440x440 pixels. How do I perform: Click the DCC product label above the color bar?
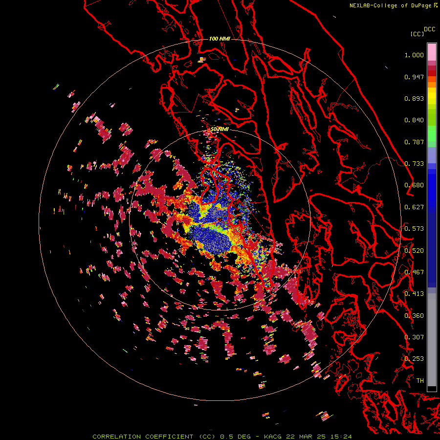430,29
